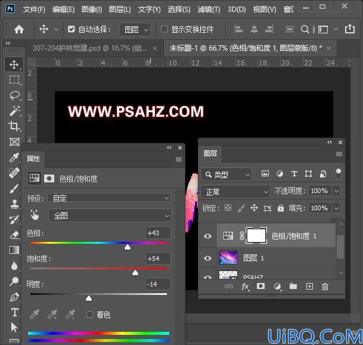Select the Path Selection tool
The height and width of the screenshot is (345, 363).
pos(14,328)
